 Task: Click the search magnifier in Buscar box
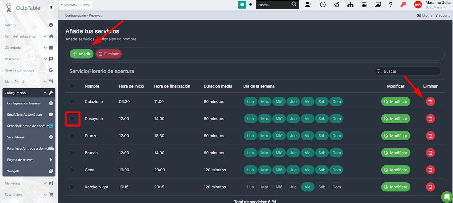pos(294,4)
